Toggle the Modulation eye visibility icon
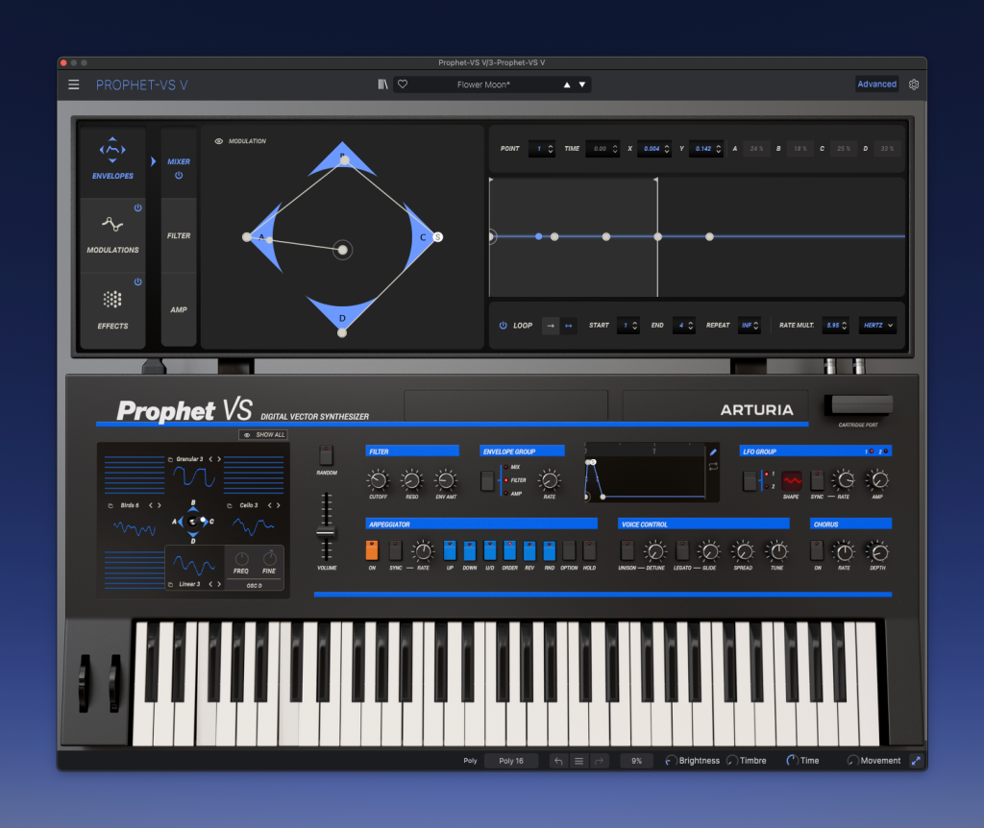984x828 pixels. [219, 141]
